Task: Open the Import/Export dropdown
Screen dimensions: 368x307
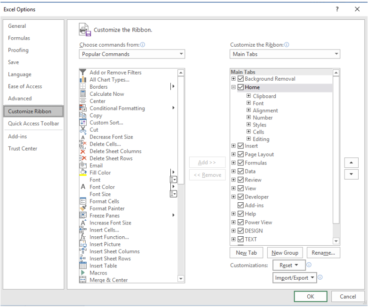Action: (295, 278)
